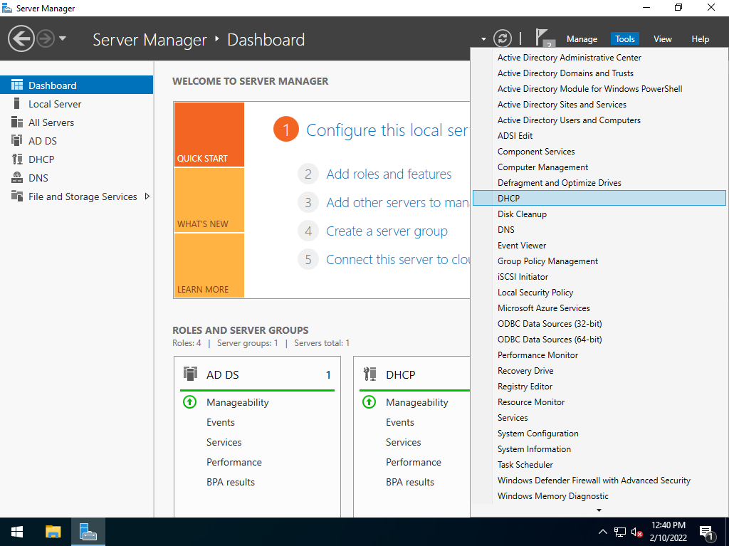Click the network tray icon
This screenshot has height=546, width=729.
click(620, 532)
